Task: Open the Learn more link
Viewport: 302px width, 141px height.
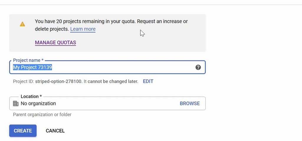Action: click(x=83, y=29)
